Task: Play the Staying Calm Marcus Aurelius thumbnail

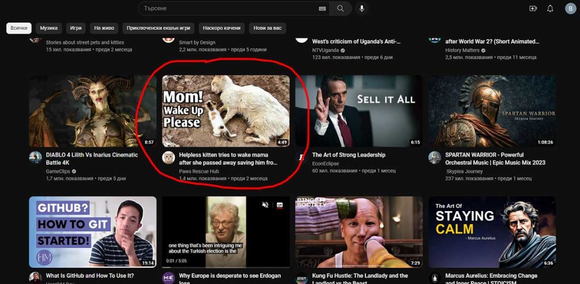Action: pyautogui.click(x=492, y=231)
